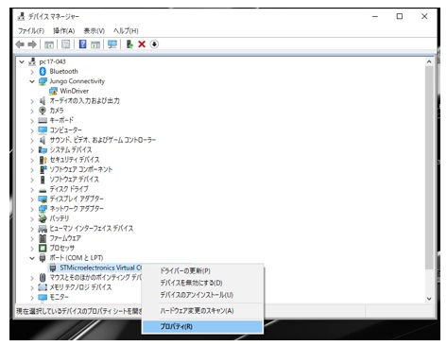Click the scrollbar down arrow

(429, 298)
